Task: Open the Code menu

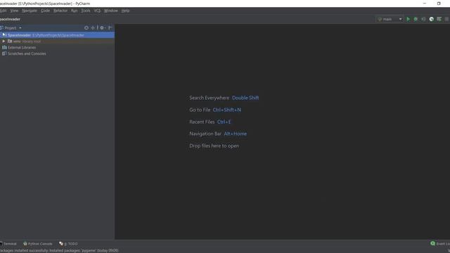Action: [45, 11]
